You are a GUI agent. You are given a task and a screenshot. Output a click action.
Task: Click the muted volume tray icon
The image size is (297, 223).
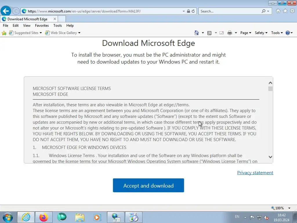[x=266, y=217]
